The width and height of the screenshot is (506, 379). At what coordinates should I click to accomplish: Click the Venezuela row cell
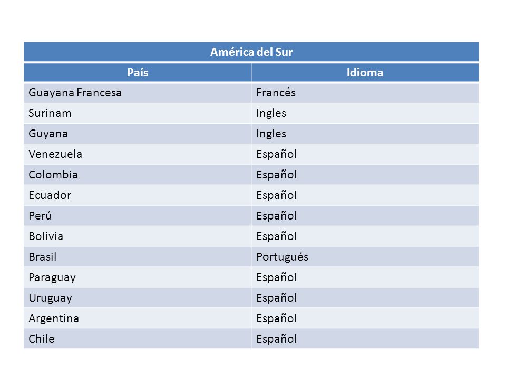click(x=138, y=154)
